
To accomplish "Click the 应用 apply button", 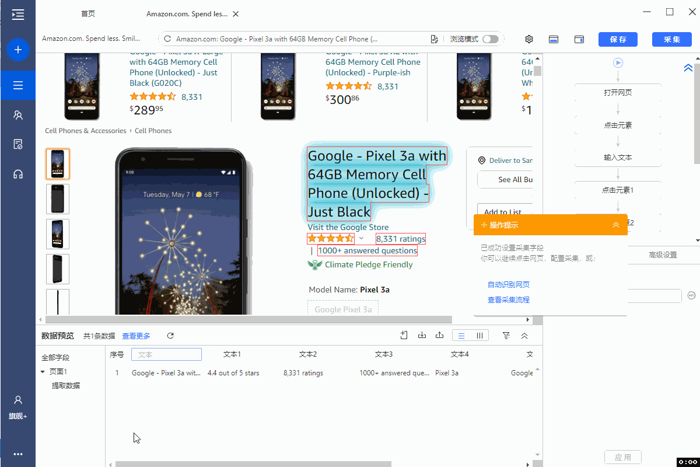I will [622, 457].
